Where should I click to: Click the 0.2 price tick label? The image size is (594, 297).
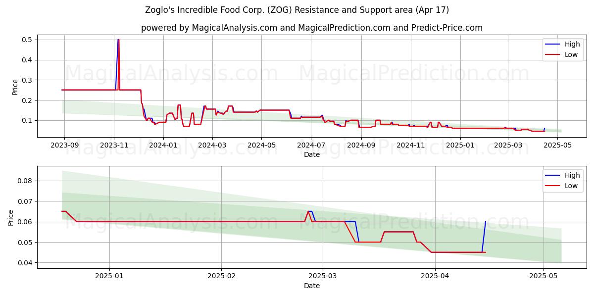point(28,100)
